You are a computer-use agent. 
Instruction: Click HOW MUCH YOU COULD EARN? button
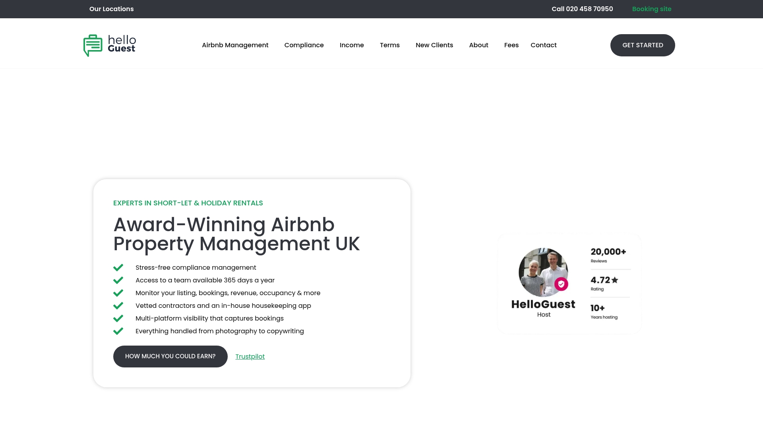pyautogui.click(x=170, y=356)
